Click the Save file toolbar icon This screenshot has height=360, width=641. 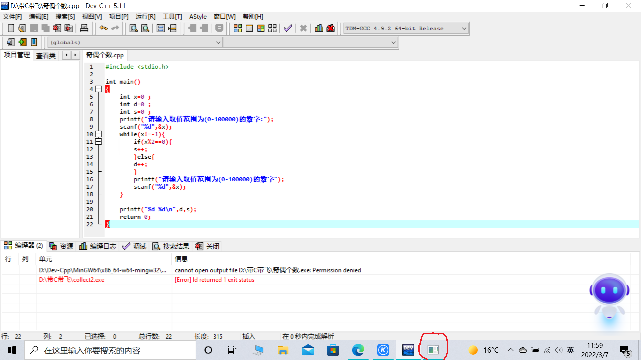(x=34, y=28)
